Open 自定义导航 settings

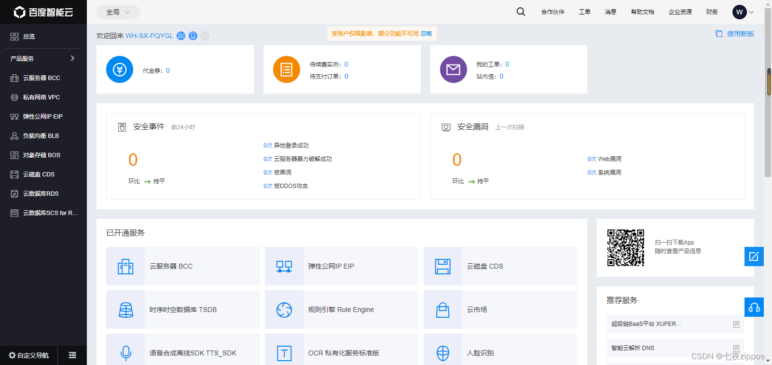pyautogui.click(x=29, y=355)
